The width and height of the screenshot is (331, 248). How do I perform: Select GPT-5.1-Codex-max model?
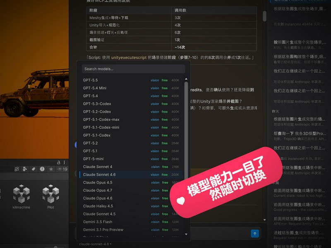click(131, 119)
